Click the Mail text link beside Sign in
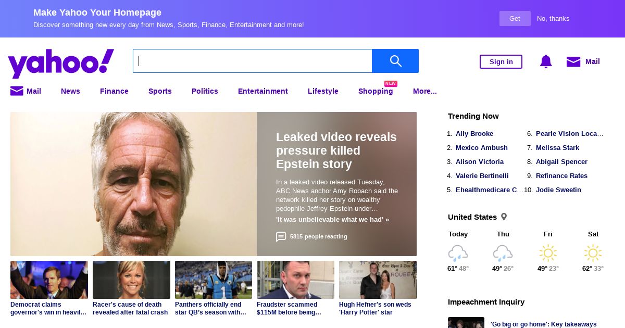This screenshot has height=328, width=625. point(593,61)
